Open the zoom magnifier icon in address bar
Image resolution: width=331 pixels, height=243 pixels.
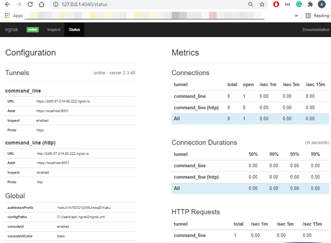coord(251,4)
